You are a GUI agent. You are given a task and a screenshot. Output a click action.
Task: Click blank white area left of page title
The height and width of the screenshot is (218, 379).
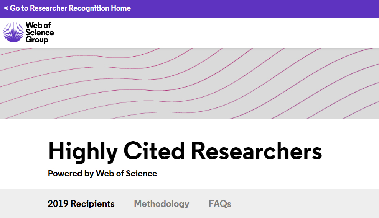[23, 153]
